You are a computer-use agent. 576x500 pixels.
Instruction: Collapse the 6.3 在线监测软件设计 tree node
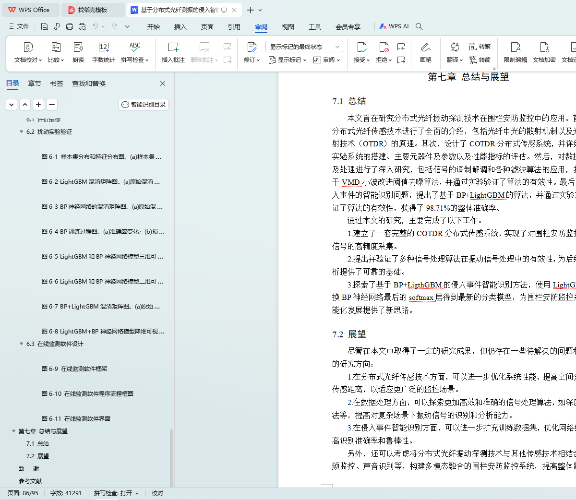[21, 344]
